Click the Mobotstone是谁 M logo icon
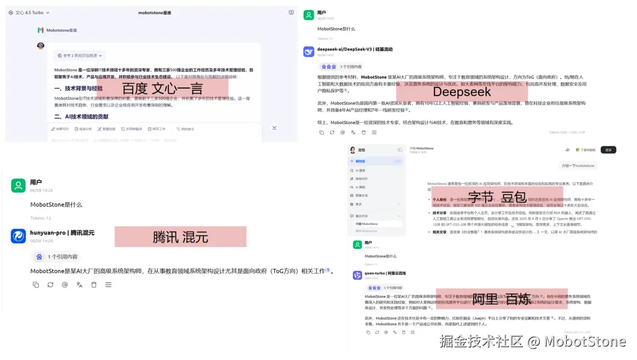The width and height of the screenshot is (637, 360). pyautogui.click(x=40, y=30)
